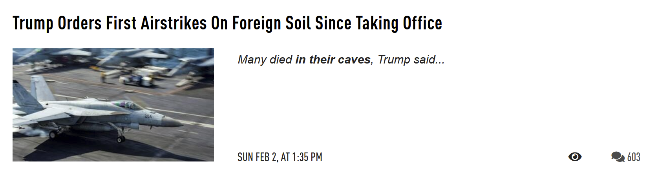Click the jet landing gear in the photo
The height and width of the screenshot is (185, 667).
point(121,136)
